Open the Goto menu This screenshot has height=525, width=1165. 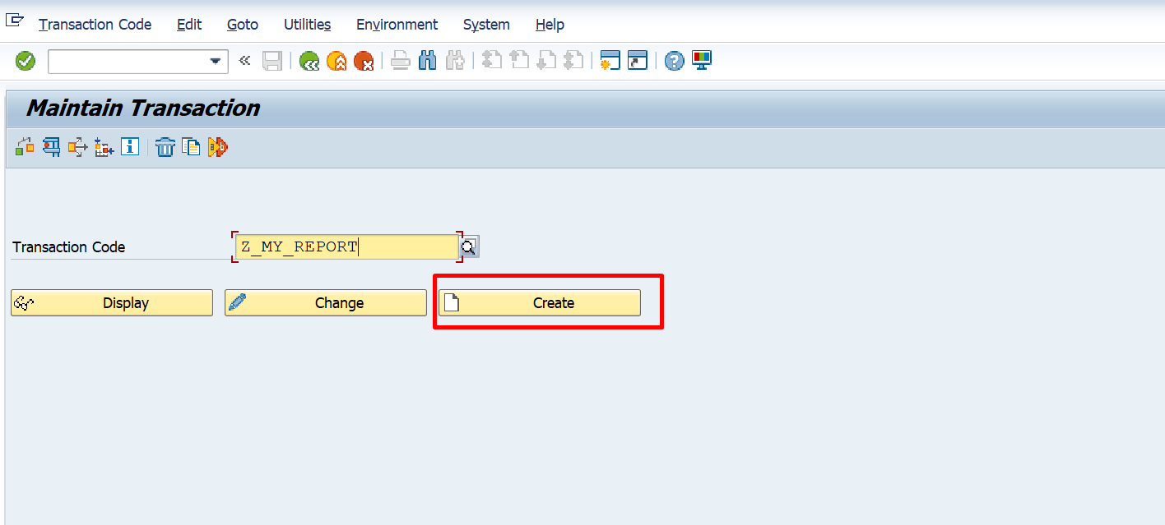point(243,25)
